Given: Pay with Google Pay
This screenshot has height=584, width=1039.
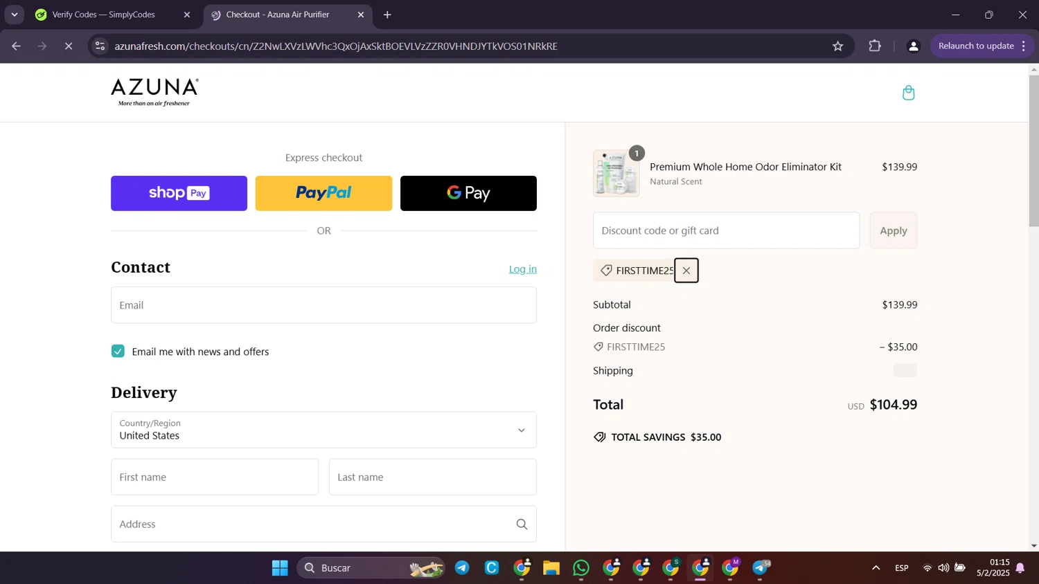Looking at the screenshot, I should [x=468, y=193].
